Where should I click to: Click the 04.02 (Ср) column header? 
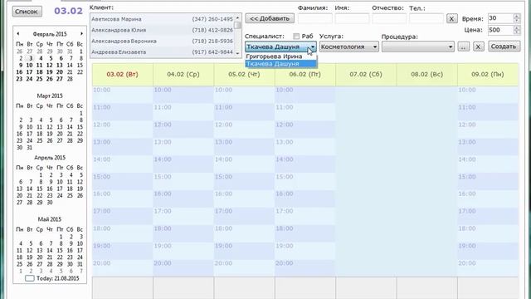pos(183,74)
